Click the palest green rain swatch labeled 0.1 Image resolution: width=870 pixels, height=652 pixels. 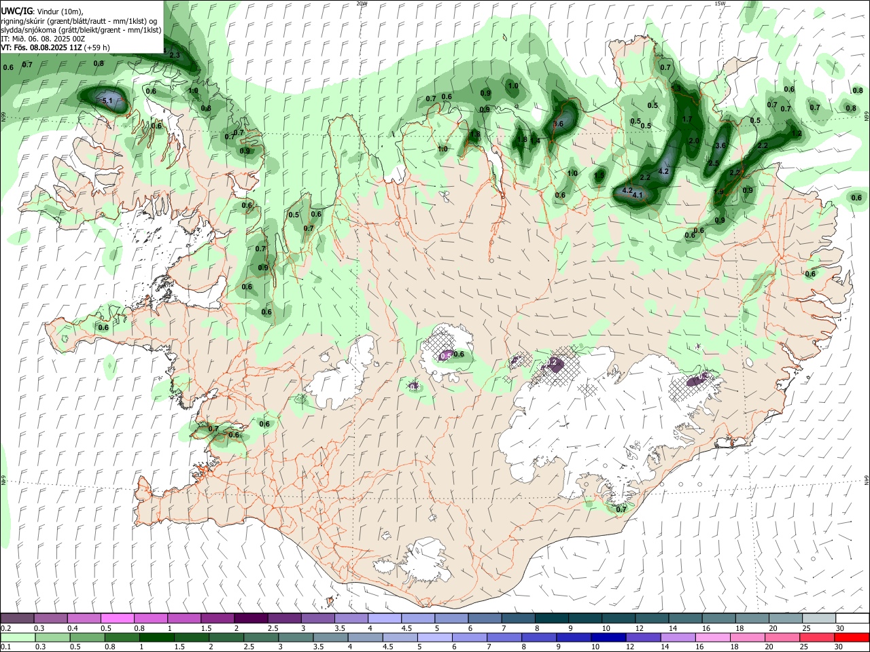pyautogui.click(x=18, y=637)
